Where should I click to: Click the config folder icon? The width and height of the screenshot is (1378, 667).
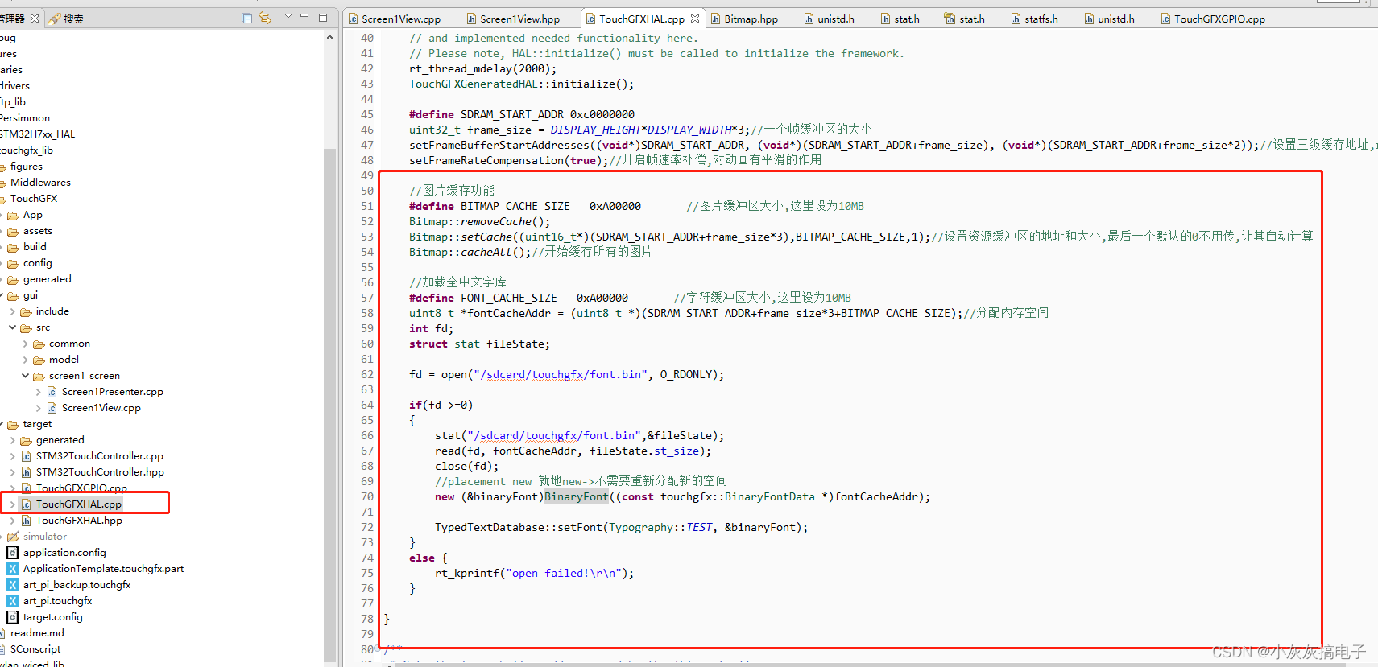(x=13, y=264)
